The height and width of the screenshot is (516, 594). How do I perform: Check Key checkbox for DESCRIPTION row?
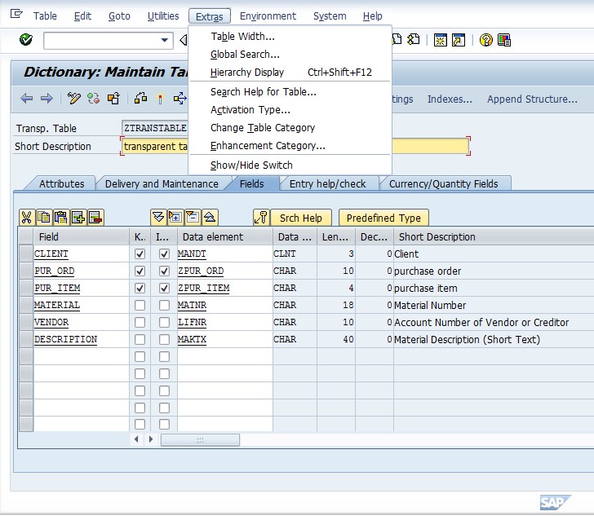140,339
